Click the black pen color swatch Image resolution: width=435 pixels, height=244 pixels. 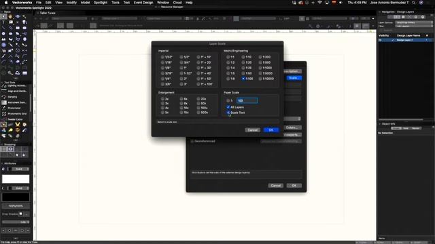pyautogui.click(x=16, y=197)
